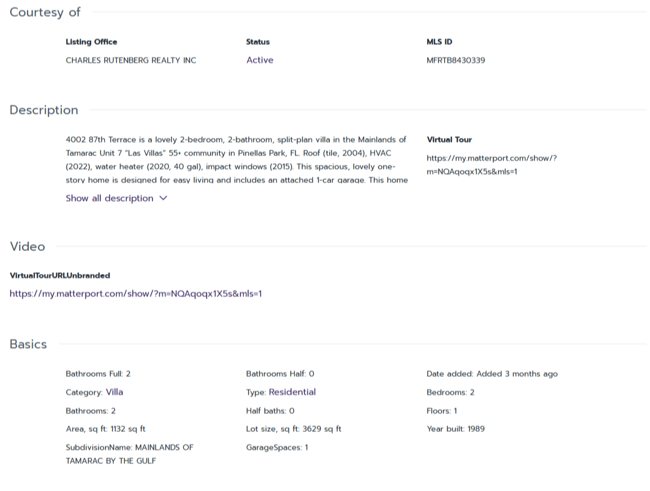Screen dimensions: 650x491
Task: Click the chevron beside Show all description
Action: point(164,198)
